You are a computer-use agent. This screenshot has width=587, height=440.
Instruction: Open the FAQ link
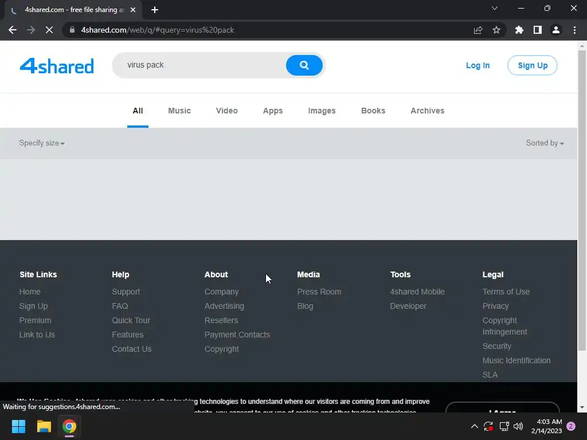120,306
